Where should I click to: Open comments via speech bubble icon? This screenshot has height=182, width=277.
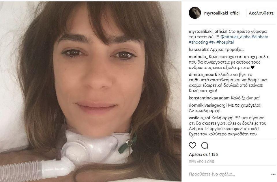point(205,145)
